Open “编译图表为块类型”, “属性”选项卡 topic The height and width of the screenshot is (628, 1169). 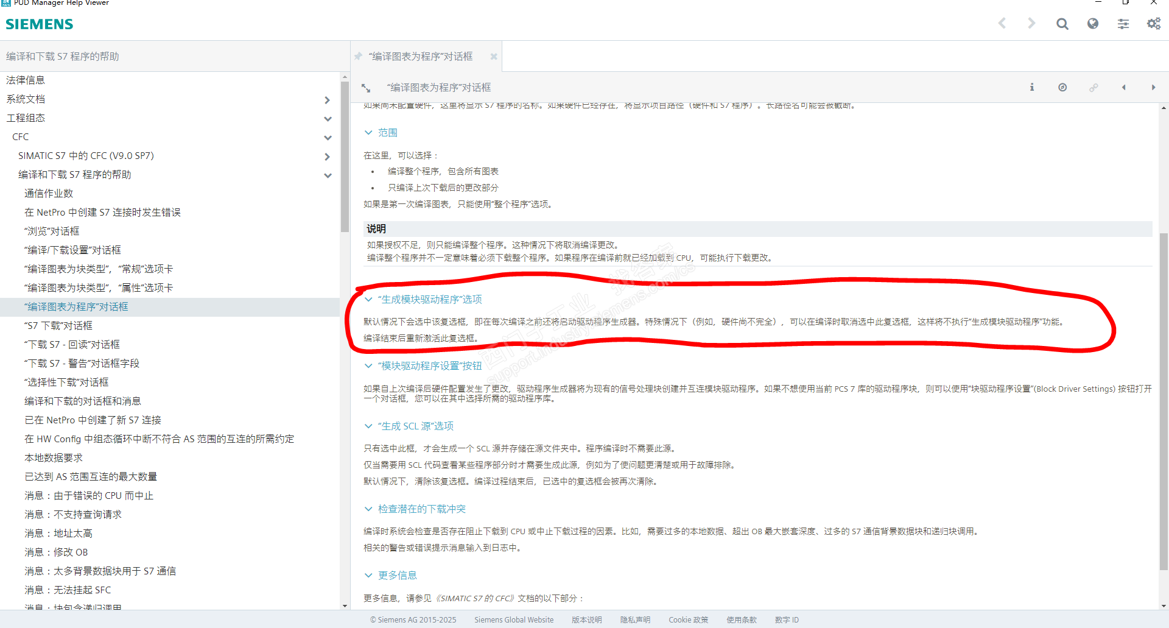99,288
